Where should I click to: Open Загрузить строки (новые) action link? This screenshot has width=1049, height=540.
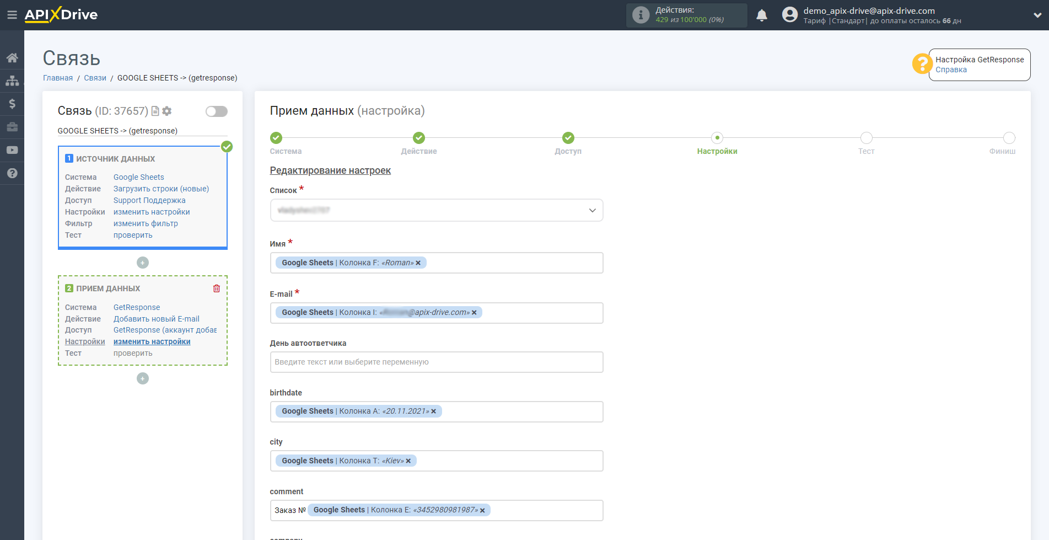(162, 189)
